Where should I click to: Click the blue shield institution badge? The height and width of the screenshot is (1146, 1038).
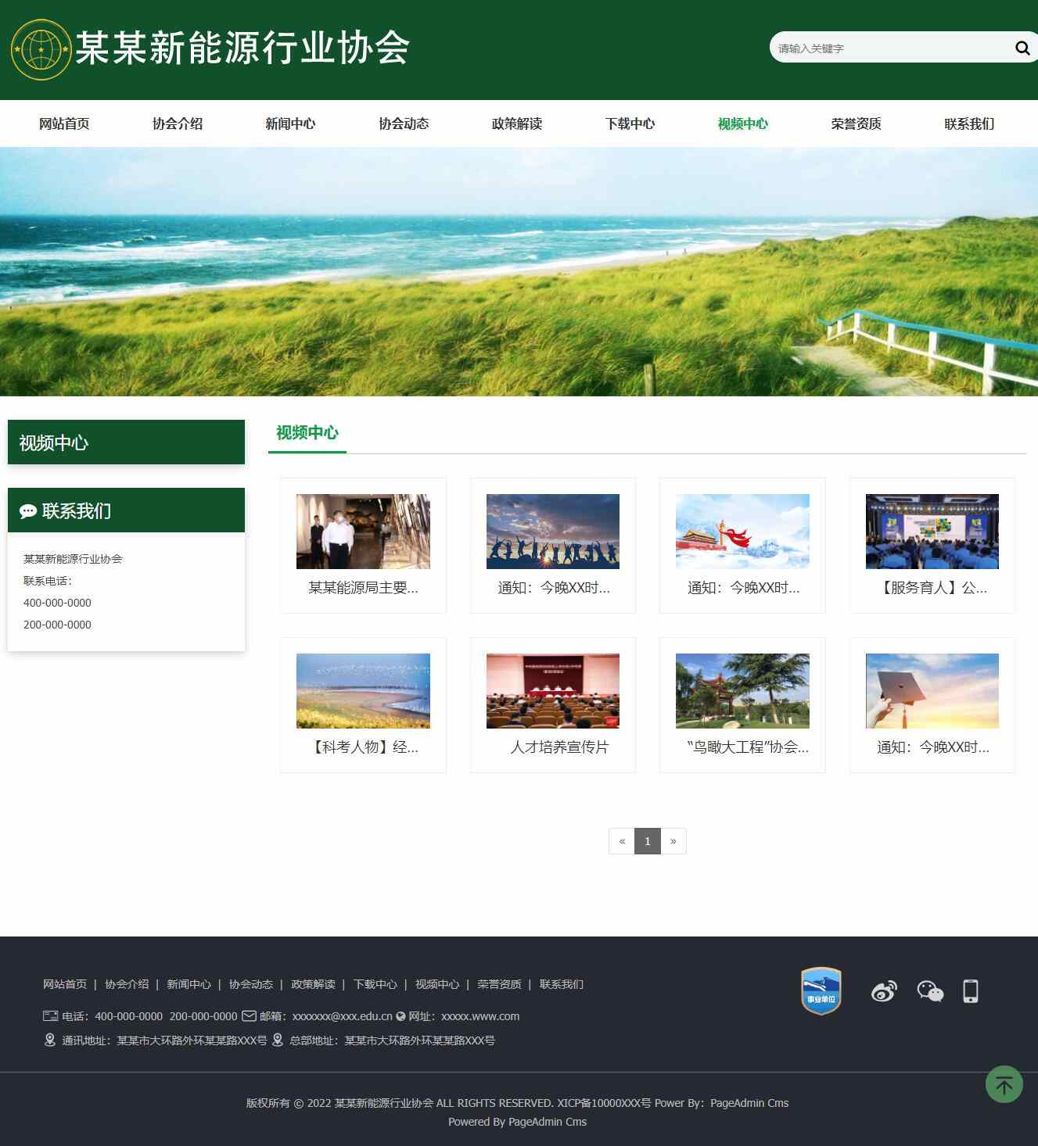821,990
